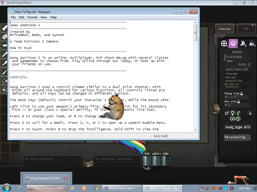Click the 'No toy selected.' box
The height and width of the screenshot is (192, 257).
(52, 161)
